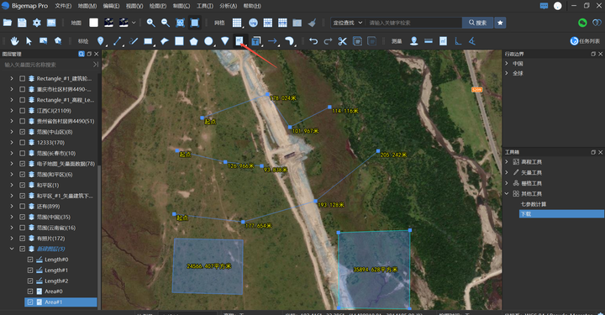The height and width of the screenshot is (315, 605).
Task: Select the Length#1 layer item
Action: pyautogui.click(x=56, y=270)
